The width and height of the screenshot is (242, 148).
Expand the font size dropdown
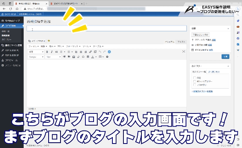pos(54,57)
